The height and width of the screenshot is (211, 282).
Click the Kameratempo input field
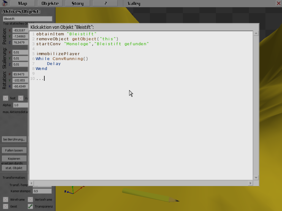pos(42,191)
